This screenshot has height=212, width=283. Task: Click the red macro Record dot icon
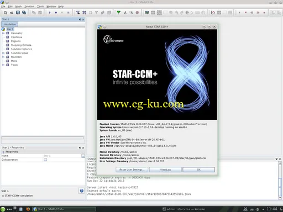[264, 13]
